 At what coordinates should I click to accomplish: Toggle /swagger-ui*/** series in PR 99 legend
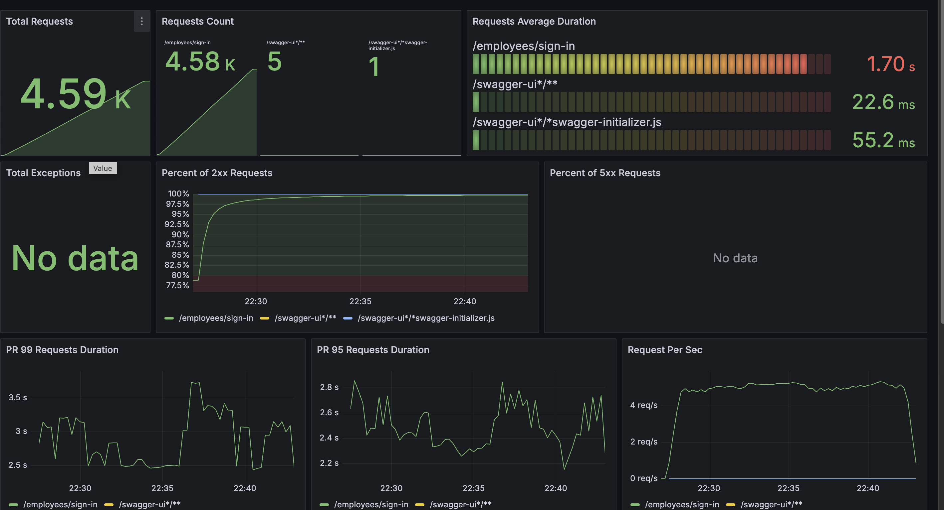tap(149, 504)
